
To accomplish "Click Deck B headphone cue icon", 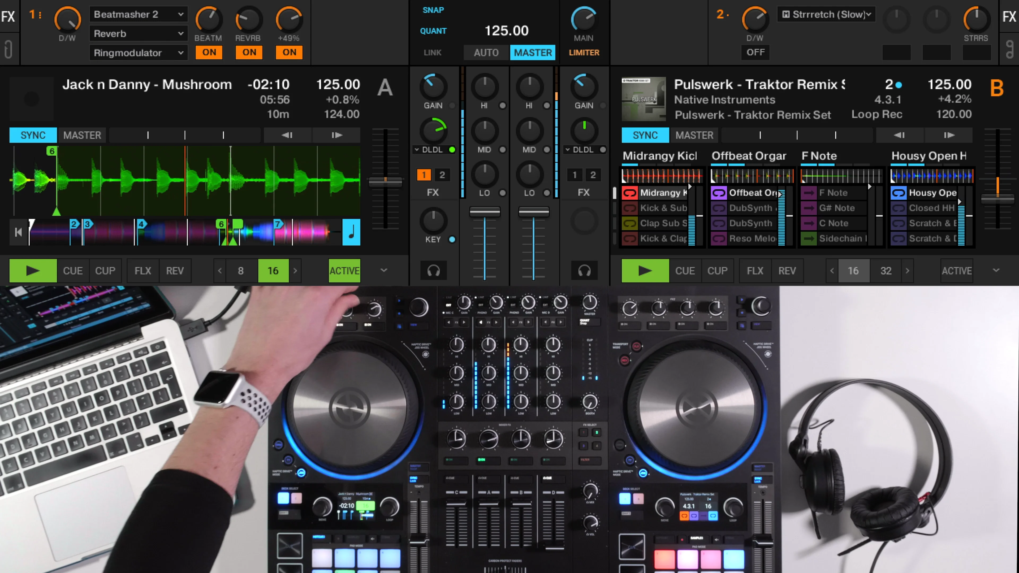I will click(x=584, y=271).
